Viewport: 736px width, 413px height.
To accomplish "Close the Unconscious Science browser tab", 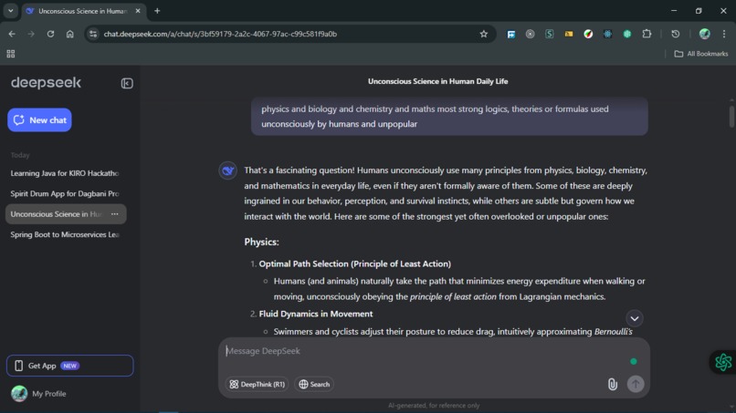I will [138, 11].
